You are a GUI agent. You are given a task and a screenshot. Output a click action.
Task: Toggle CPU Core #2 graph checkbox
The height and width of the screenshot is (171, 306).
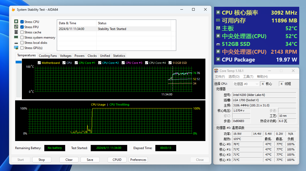click(x=100, y=63)
